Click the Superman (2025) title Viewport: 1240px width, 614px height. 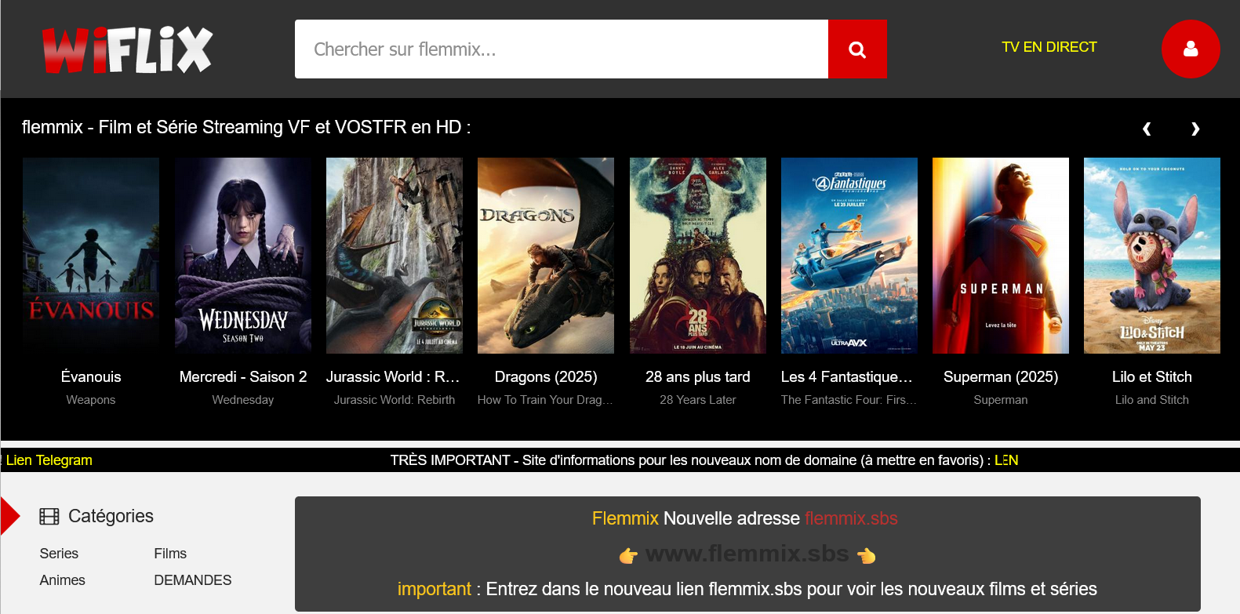tap(1001, 377)
